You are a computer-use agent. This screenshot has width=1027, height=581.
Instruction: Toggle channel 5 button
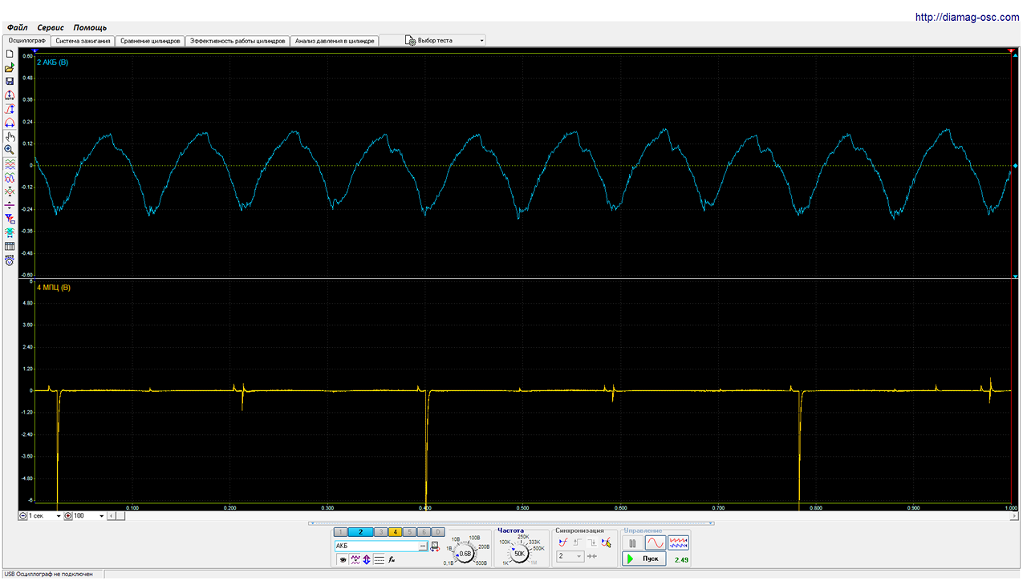(x=409, y=532)
